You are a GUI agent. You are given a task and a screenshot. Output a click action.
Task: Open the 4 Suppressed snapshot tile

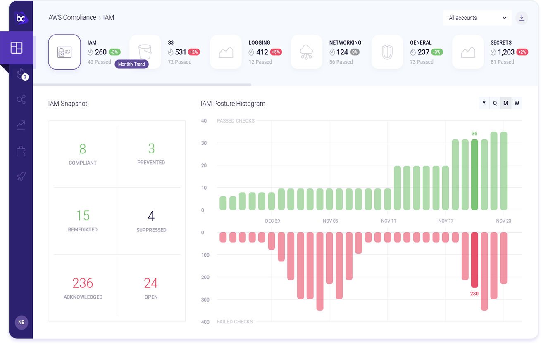tap(151, 221)
